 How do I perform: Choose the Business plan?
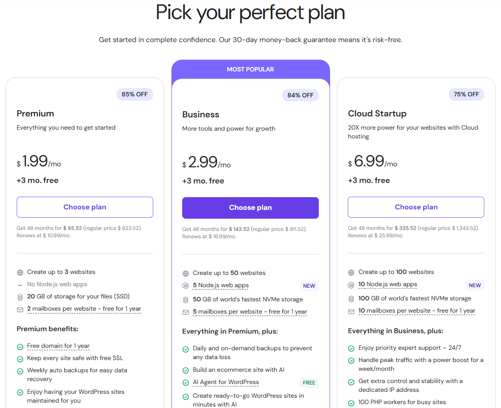click(x=250, y=207)
